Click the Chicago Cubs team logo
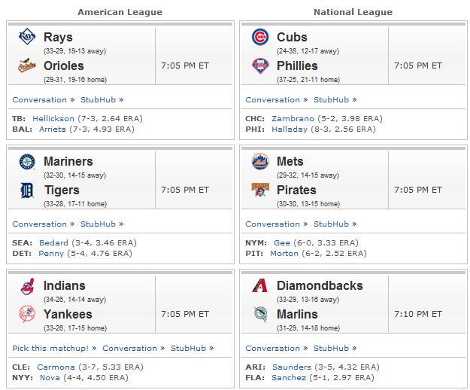470x390 pixels. [x=260, y=37]
